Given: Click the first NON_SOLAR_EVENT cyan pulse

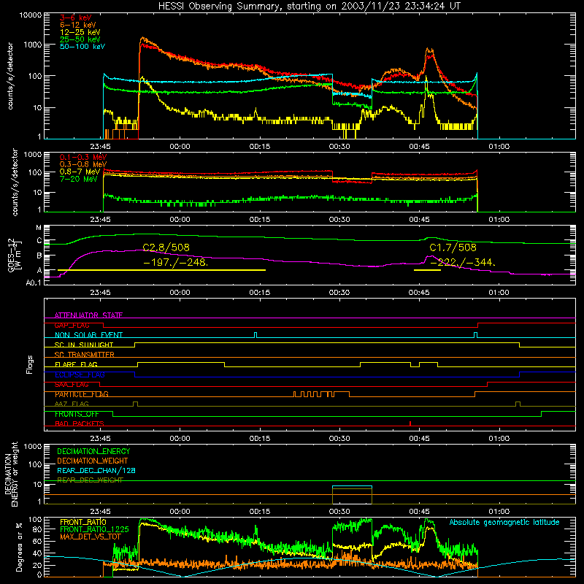Looking at the screenshot, I should coord(255,335).
